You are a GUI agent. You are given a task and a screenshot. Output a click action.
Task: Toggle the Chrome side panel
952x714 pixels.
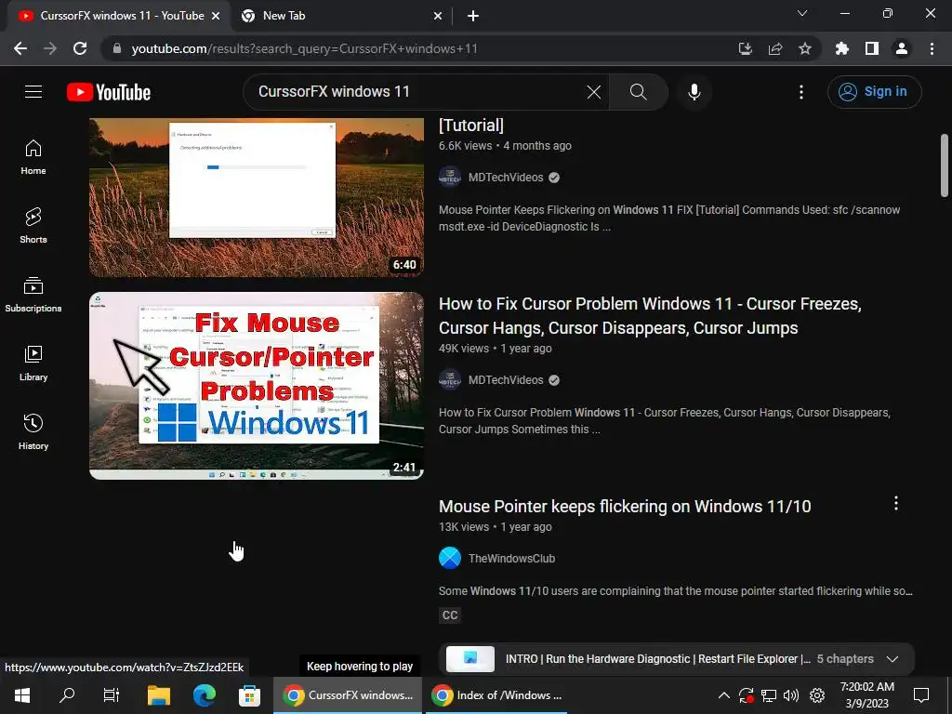[872, 48]
